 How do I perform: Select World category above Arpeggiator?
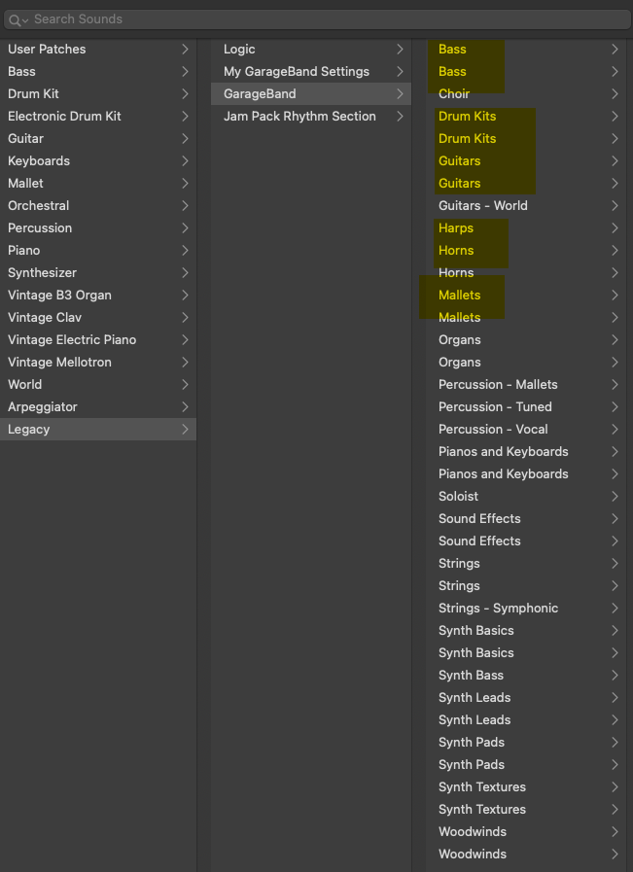(98, 384)
